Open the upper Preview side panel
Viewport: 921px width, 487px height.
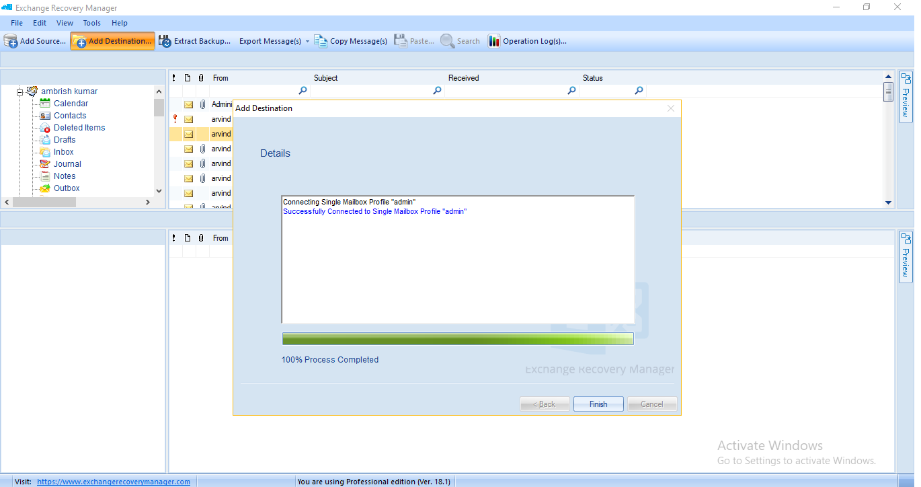[906, 97]
